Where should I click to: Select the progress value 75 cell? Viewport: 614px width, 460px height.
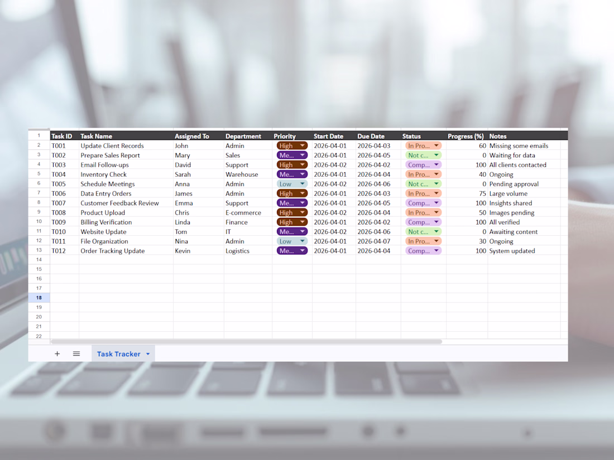(467, 193)
